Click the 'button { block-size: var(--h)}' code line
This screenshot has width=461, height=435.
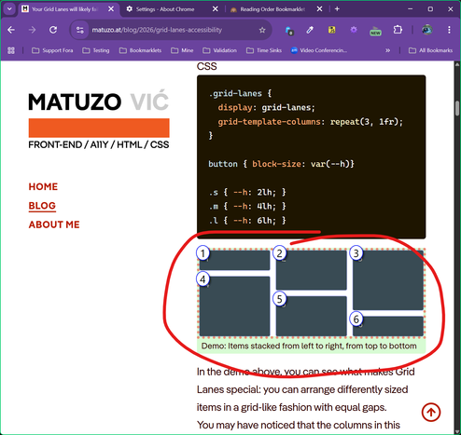pyautogui.click(x=281, y=164)
